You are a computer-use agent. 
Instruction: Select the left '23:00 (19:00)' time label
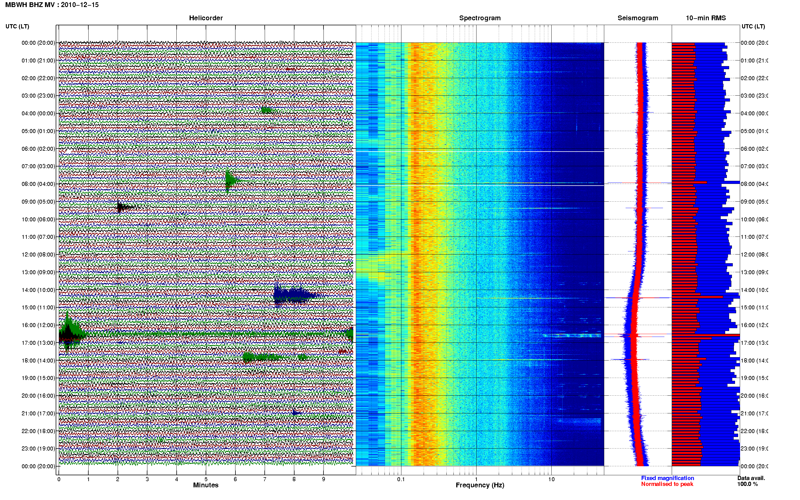click(38, 449)
